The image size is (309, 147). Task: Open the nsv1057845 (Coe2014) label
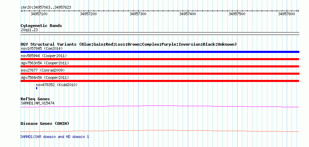[x=42, y=48]
